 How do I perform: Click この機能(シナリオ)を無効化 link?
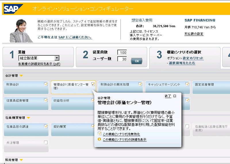click(x=121, y=134)
